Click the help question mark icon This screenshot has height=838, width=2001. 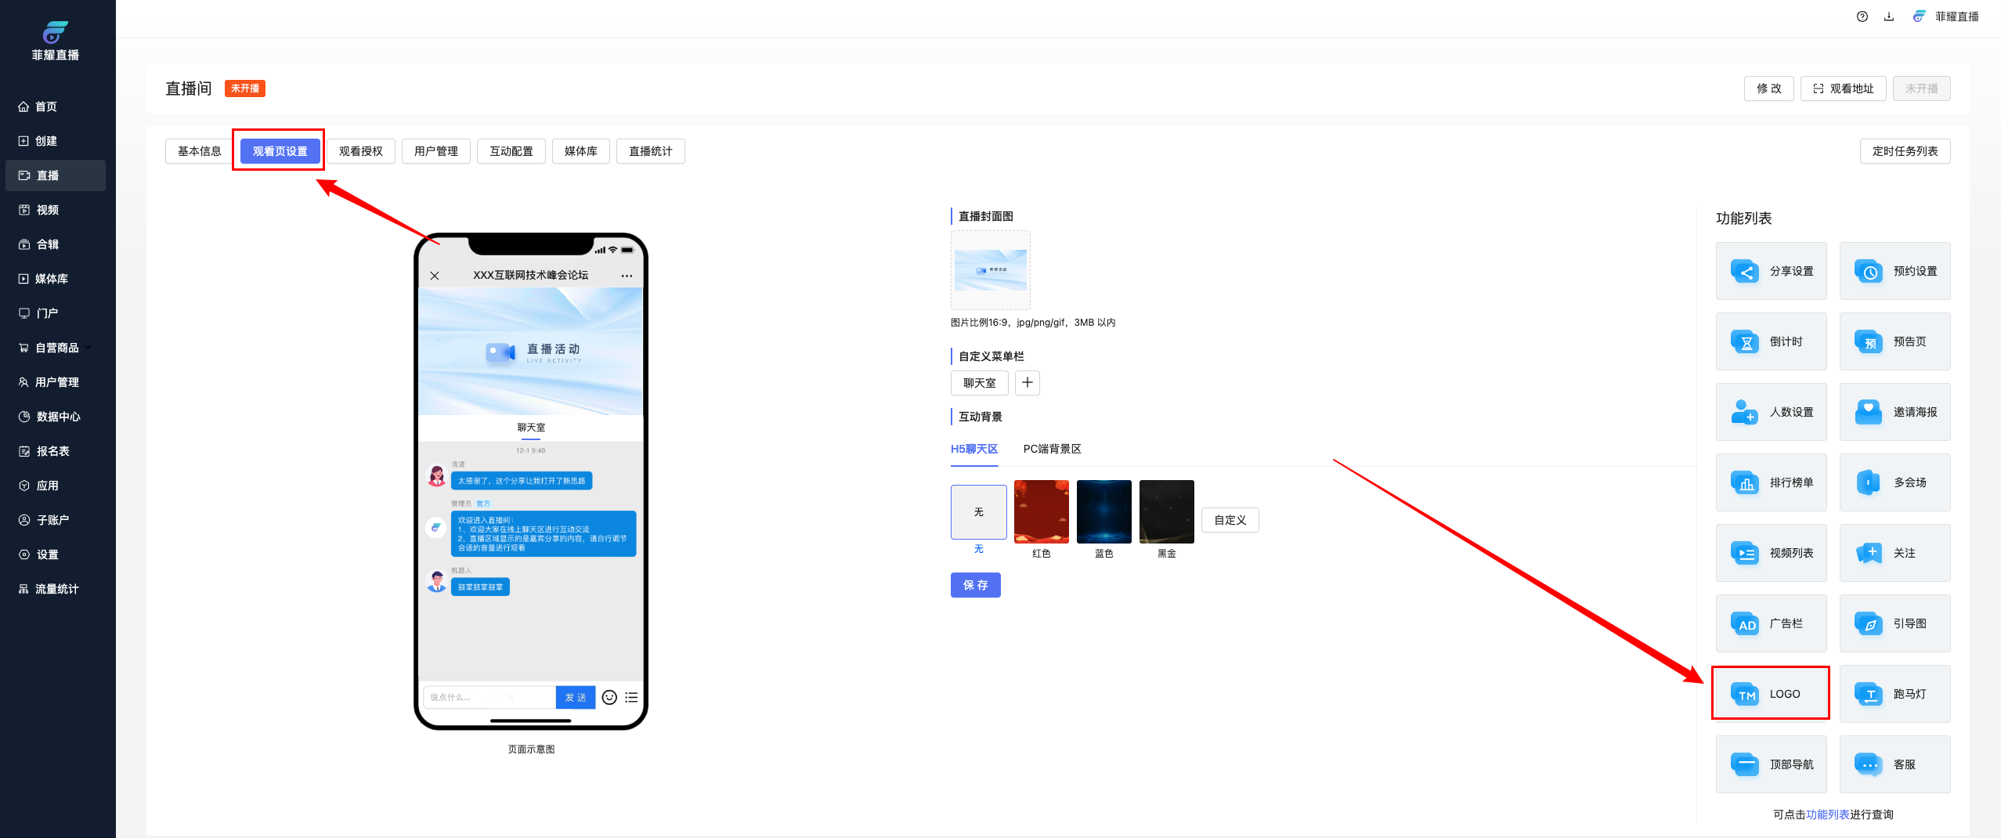1862,16
